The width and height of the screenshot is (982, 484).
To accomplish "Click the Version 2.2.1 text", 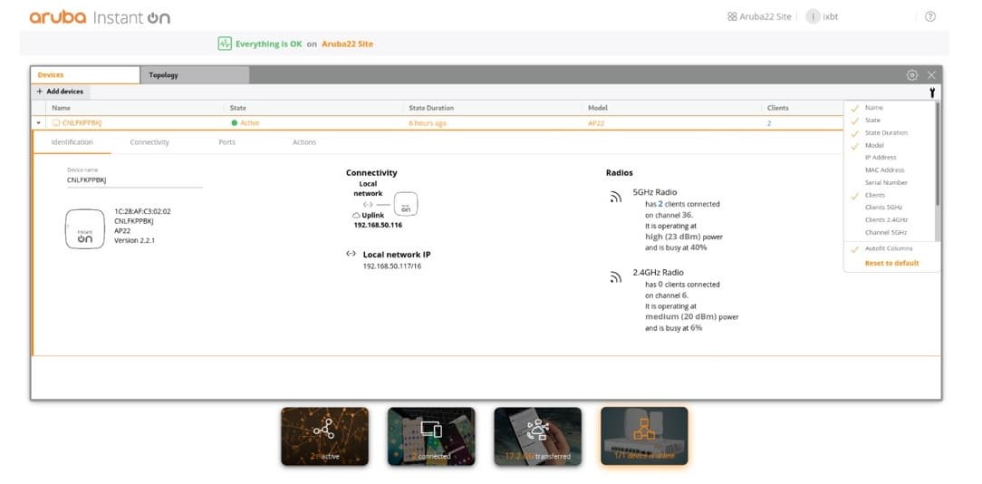I will (135, 240).
